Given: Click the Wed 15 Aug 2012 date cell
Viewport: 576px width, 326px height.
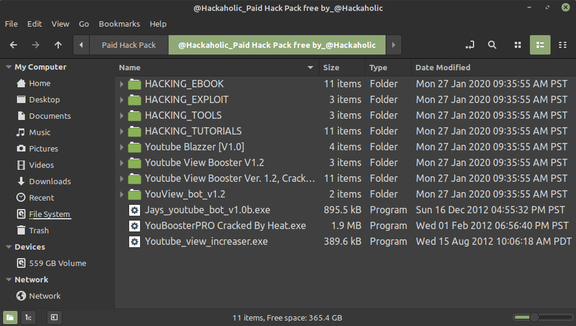Looking at the screenshot, I should 494,242.
